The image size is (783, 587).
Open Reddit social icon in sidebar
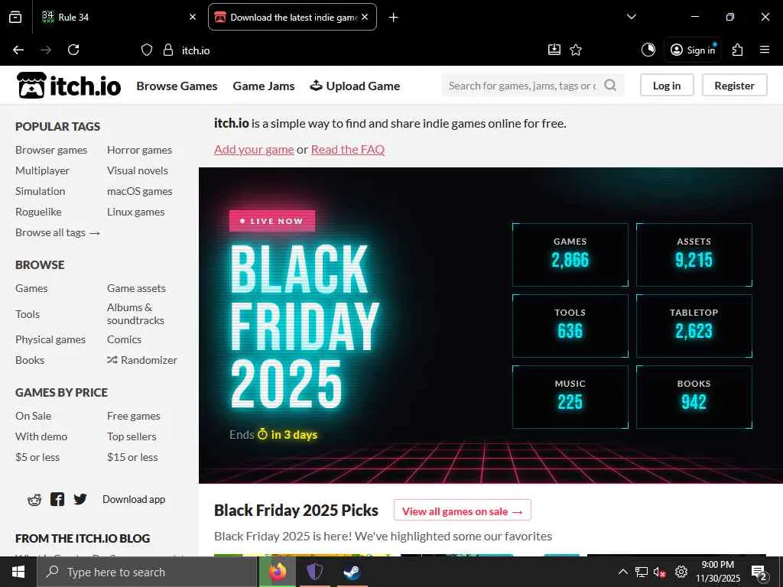click(34, 500)
